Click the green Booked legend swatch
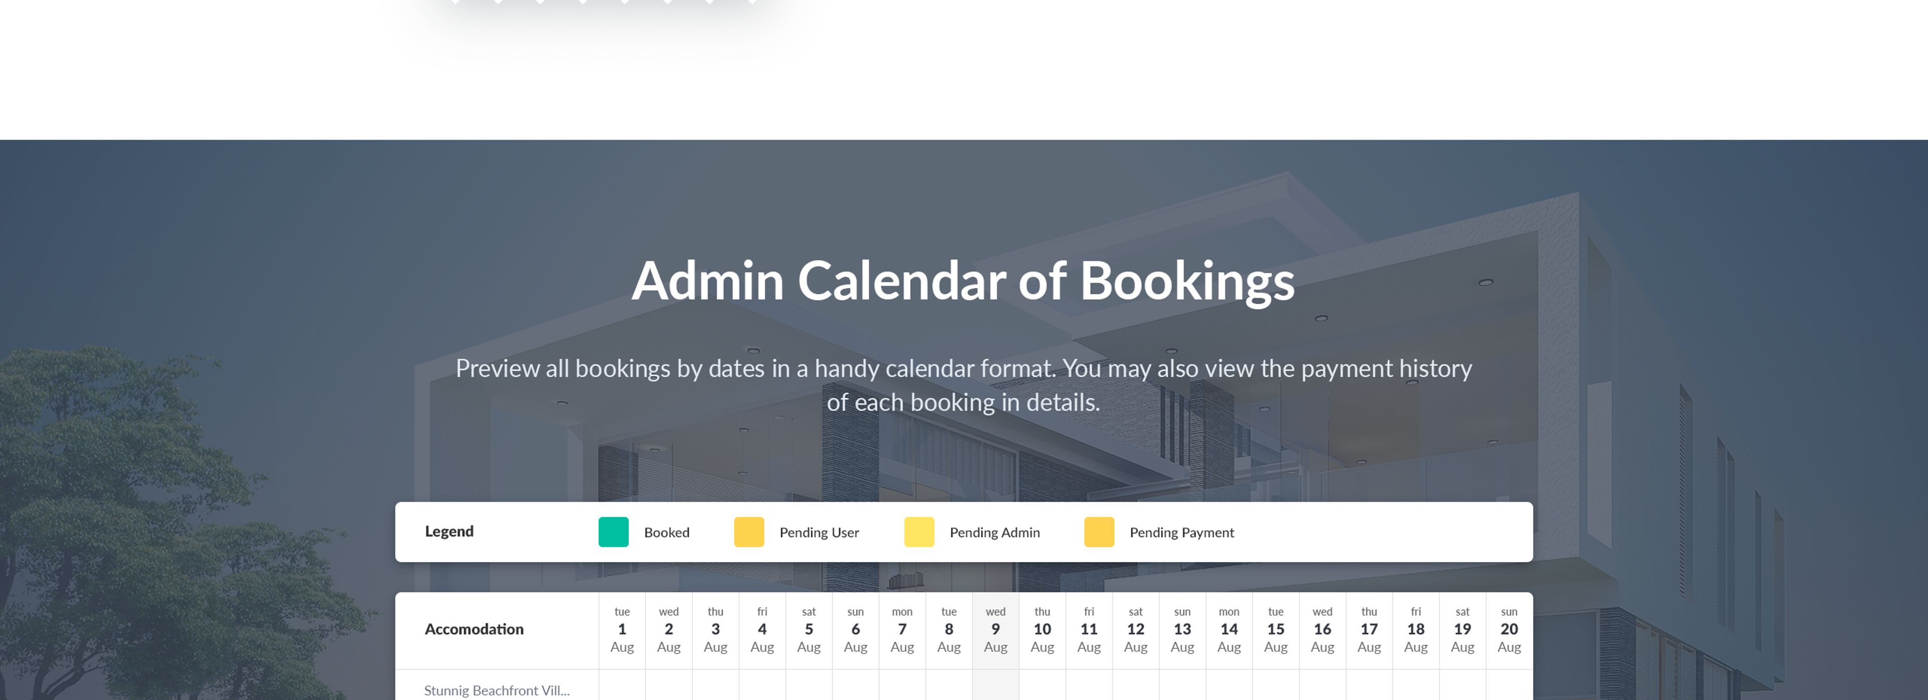Screen dimensions: 1928x700 [x=613, y=532]
